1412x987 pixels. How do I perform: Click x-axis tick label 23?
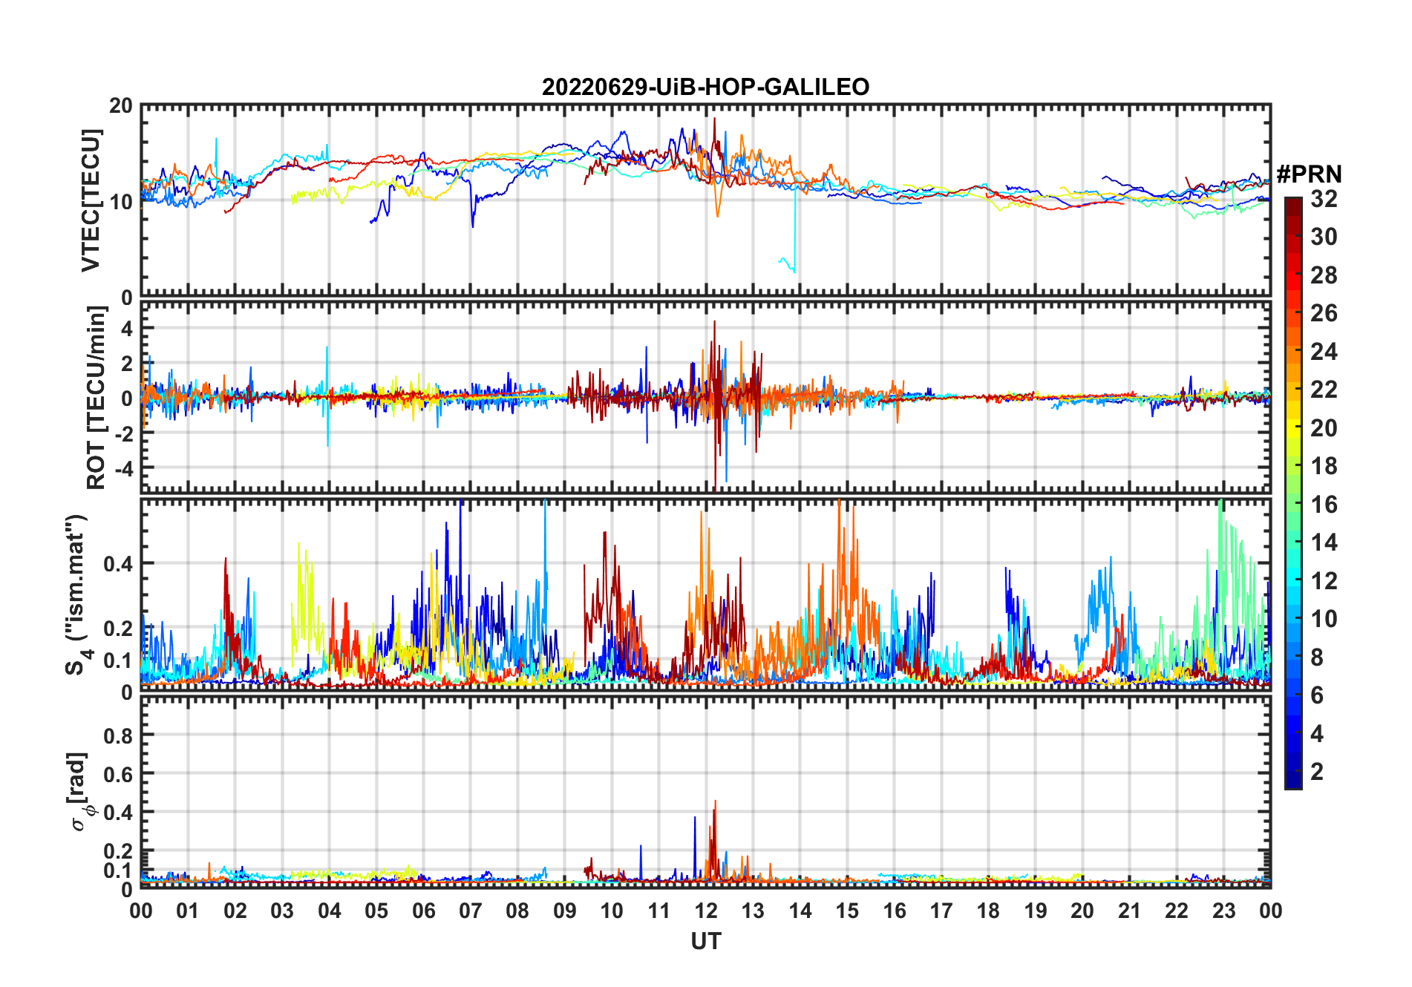click(x=1223, y=911)
